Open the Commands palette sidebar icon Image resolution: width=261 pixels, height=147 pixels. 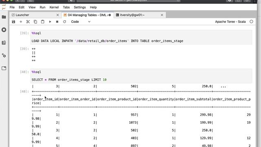[4, 42]
